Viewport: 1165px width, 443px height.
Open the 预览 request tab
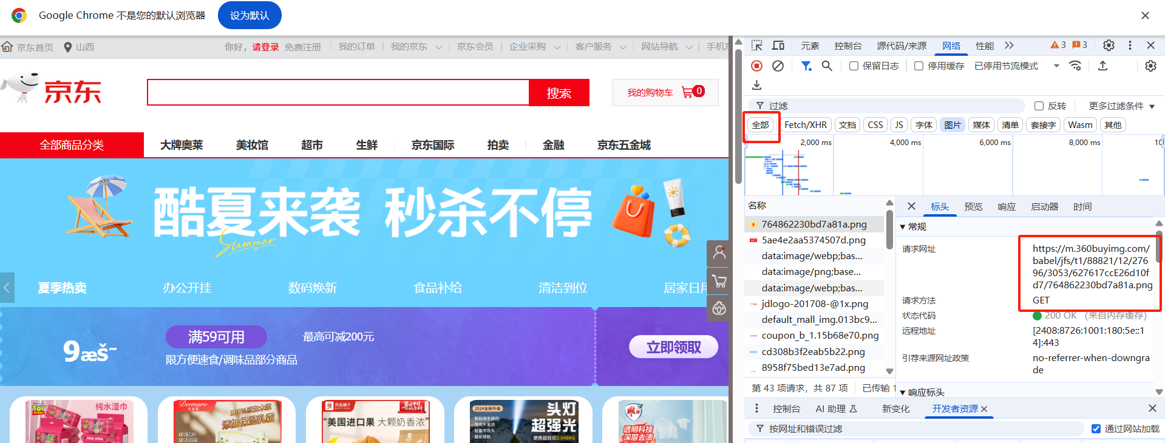click(973, 207)
